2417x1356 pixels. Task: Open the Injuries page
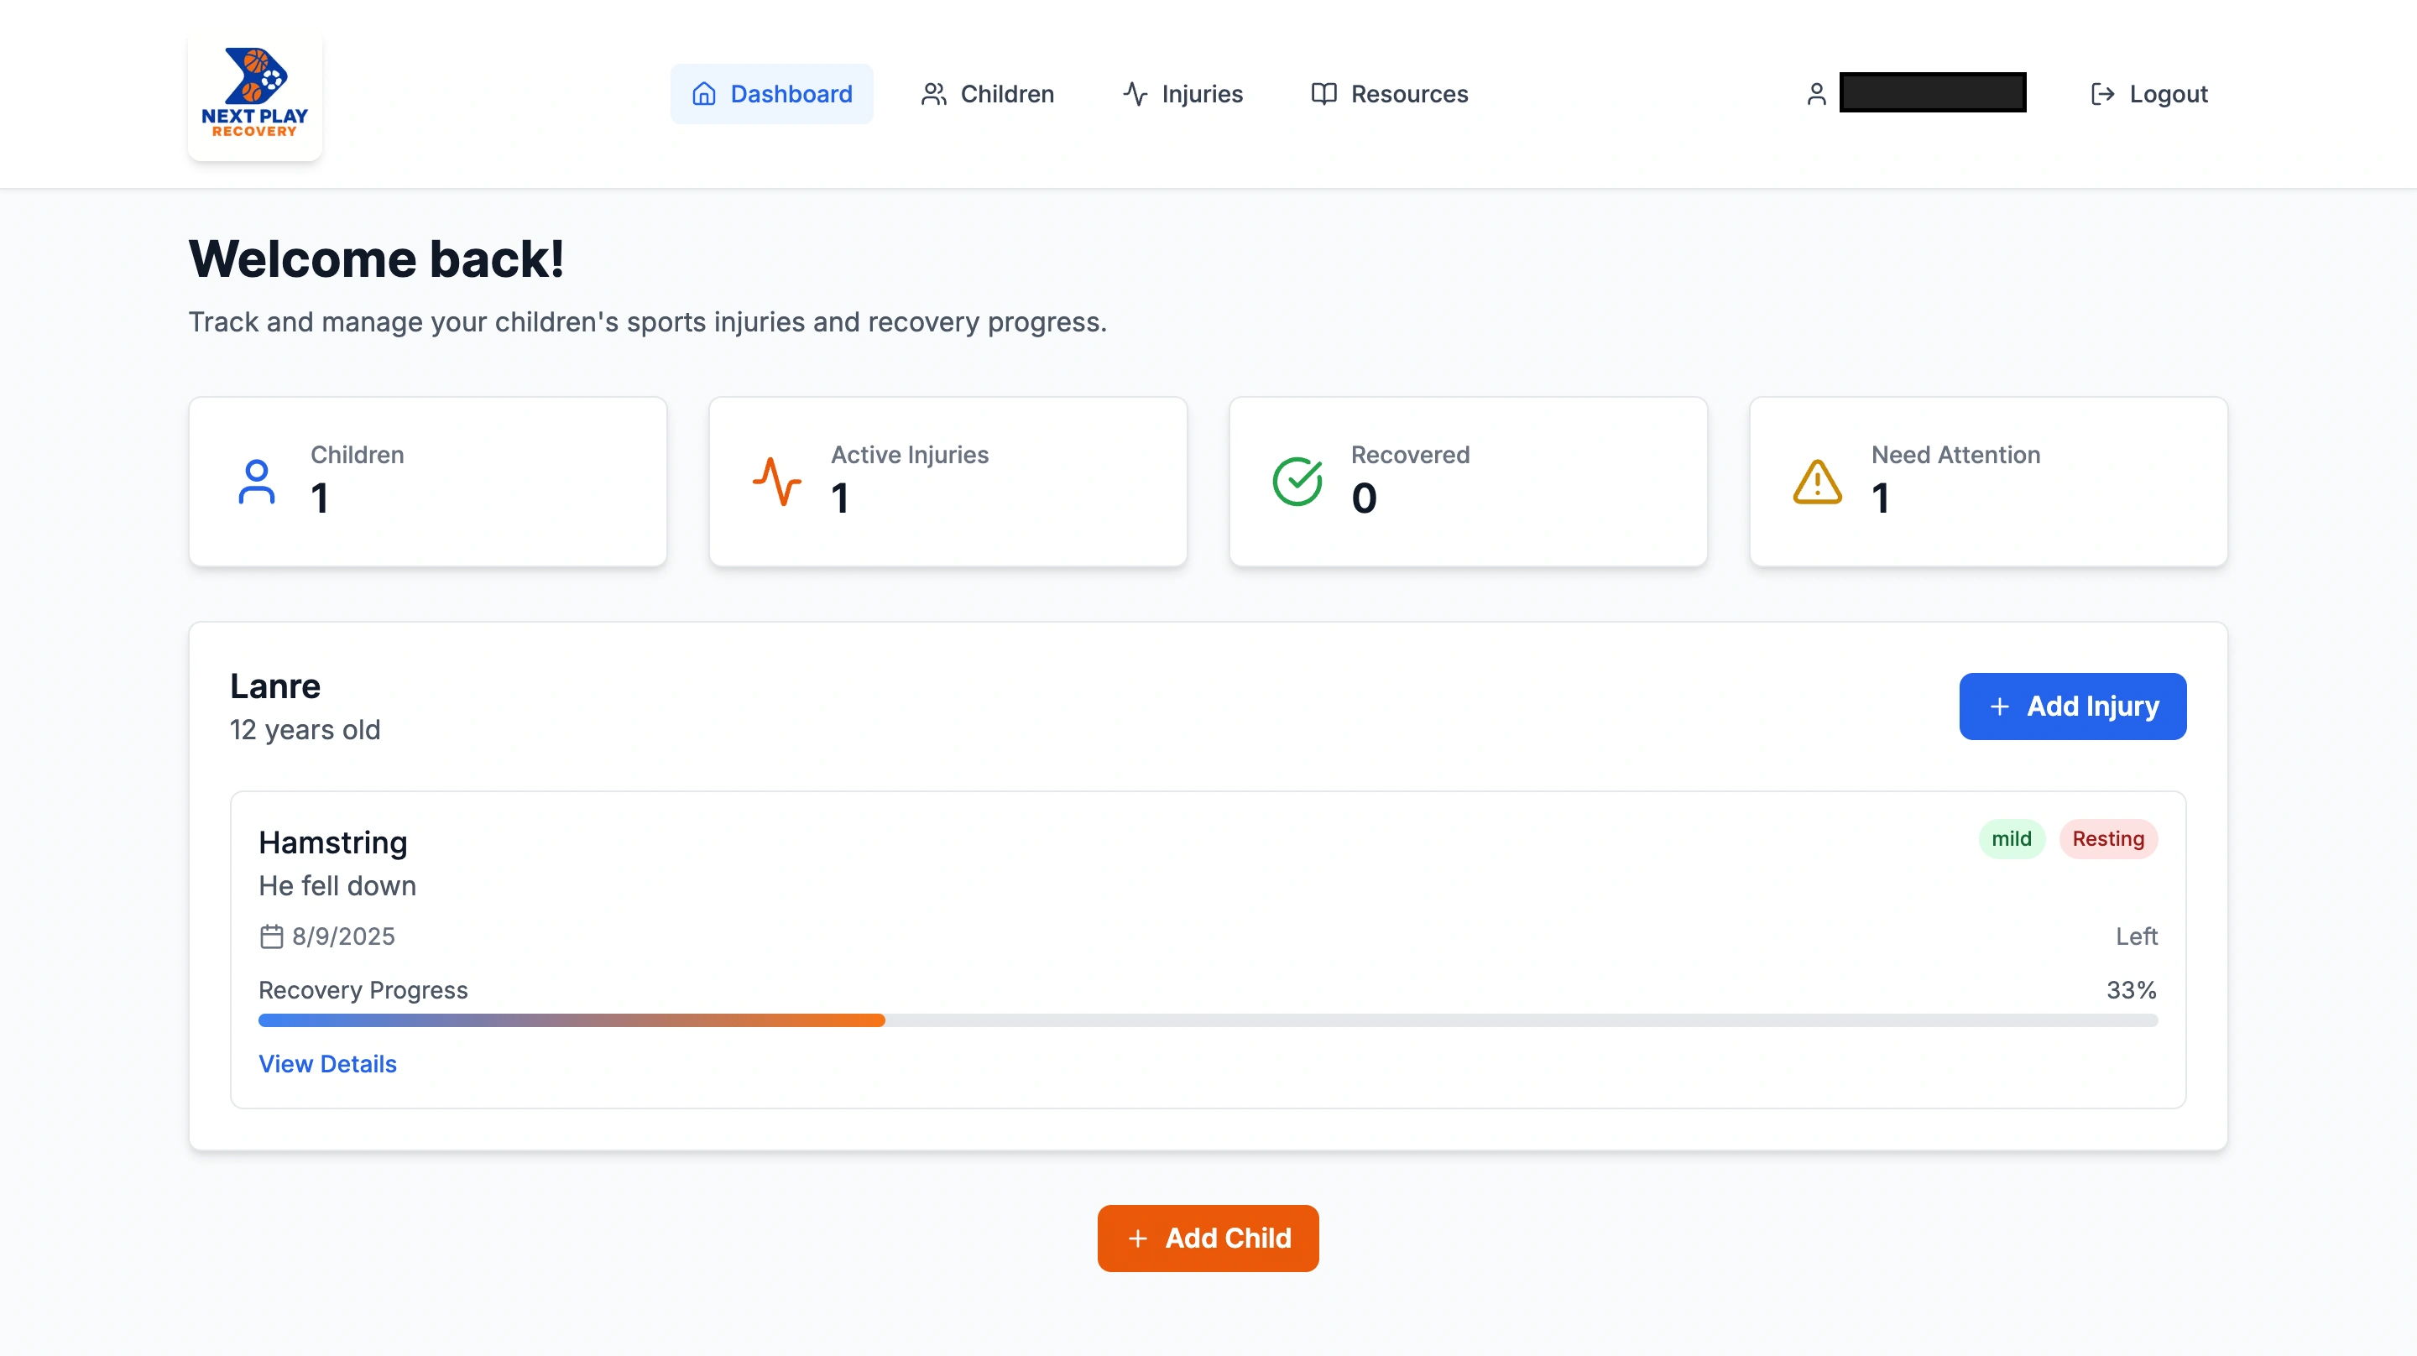[1182, 94]
